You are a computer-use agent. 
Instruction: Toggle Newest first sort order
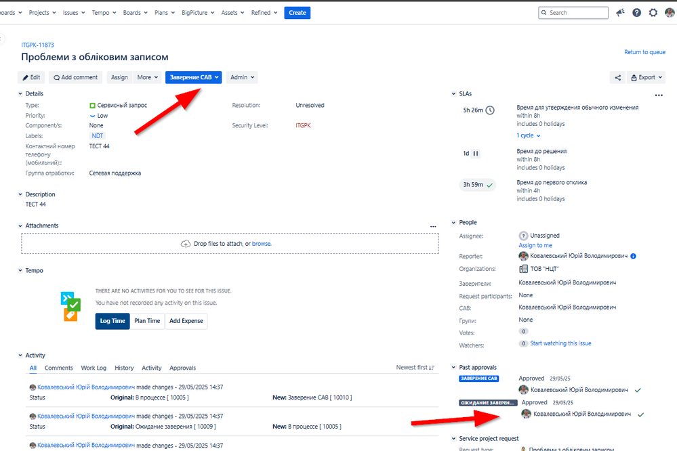[415, 368]
